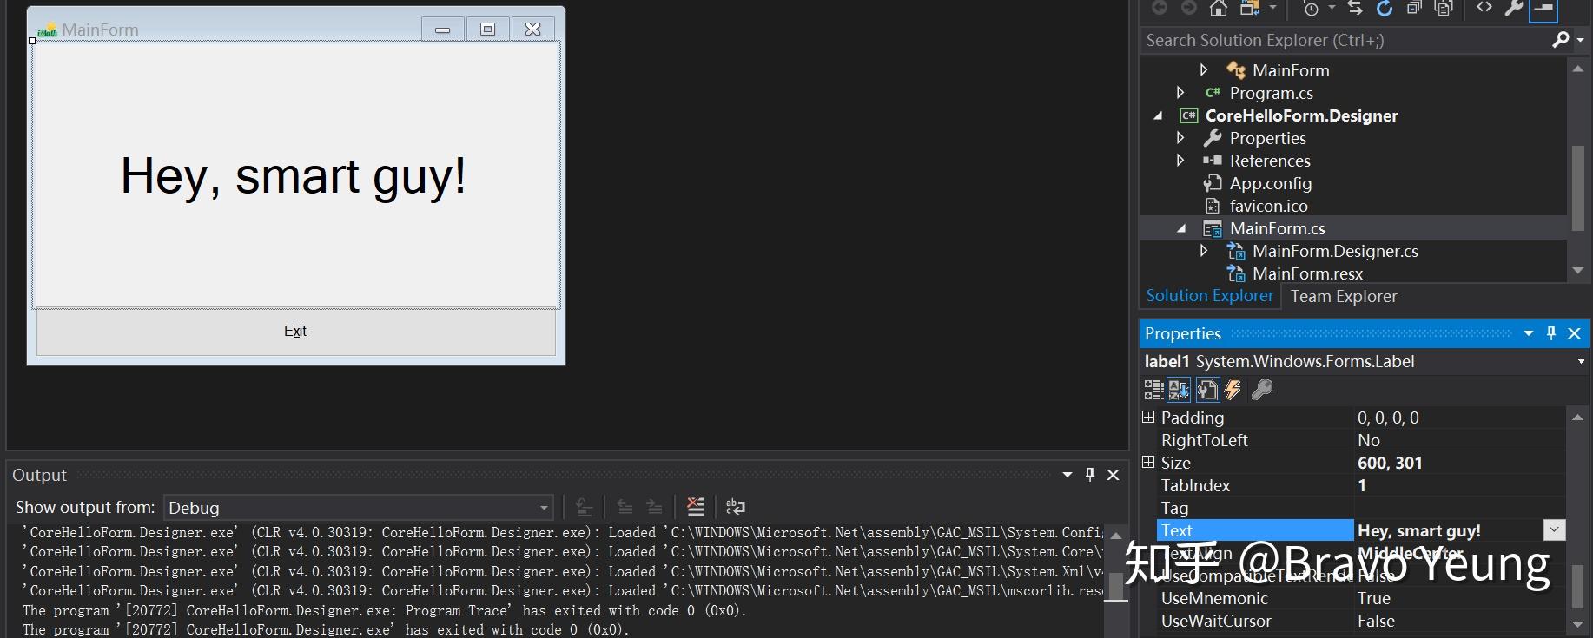The width and height of the screenshot is (1593, 638).
Task: Click the pin icon on Output panel
Action: coord(1090,475)
